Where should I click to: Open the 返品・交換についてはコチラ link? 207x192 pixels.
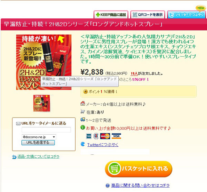(38, 157)
